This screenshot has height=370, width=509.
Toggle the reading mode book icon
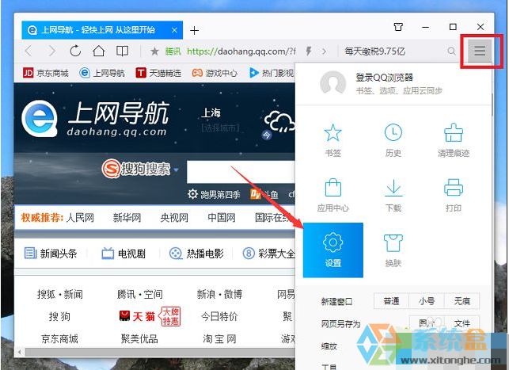click(123, 51)
